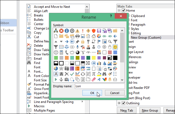Select the yellow color swatch
Image resolution: width=175 pixels, height=114 pixels.
[x=94, y=58]
